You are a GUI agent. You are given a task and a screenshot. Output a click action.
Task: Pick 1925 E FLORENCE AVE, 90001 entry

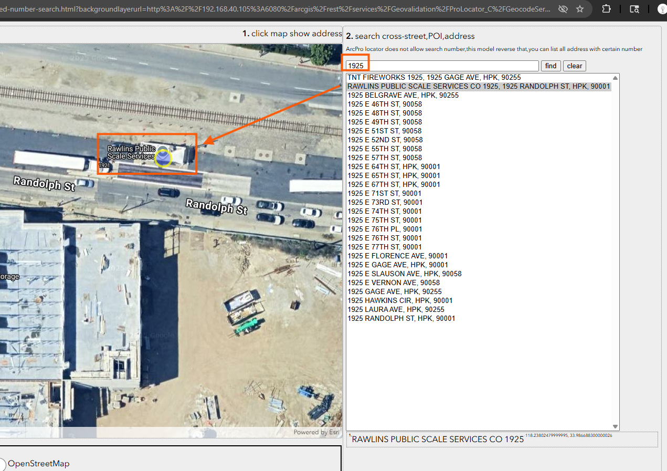[x=397, y=256]
